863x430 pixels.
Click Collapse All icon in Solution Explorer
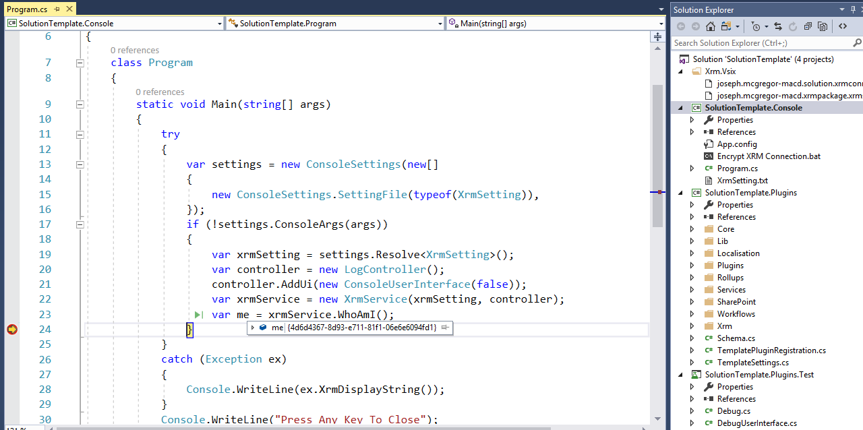pos(808,26)
